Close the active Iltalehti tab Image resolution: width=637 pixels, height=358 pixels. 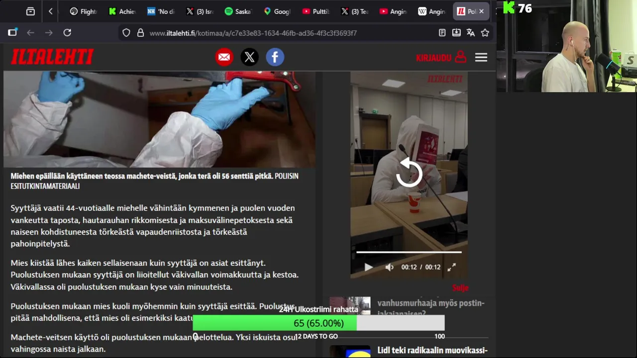[481, 11]
